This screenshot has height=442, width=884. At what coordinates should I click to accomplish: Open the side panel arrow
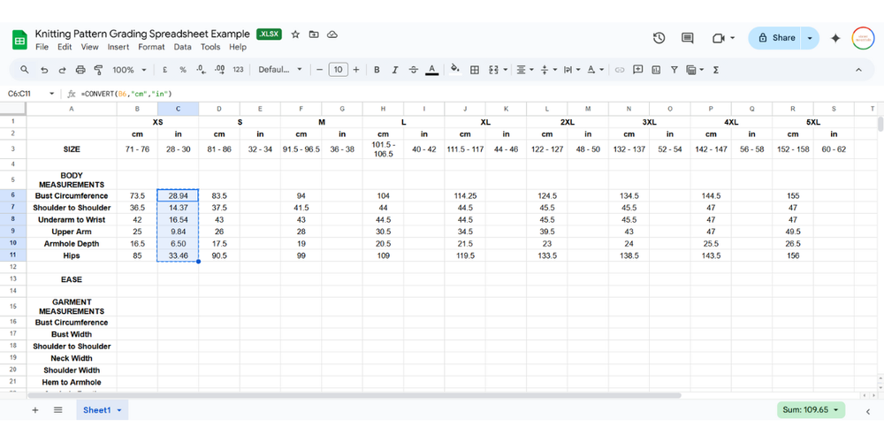tap(868, 412)
